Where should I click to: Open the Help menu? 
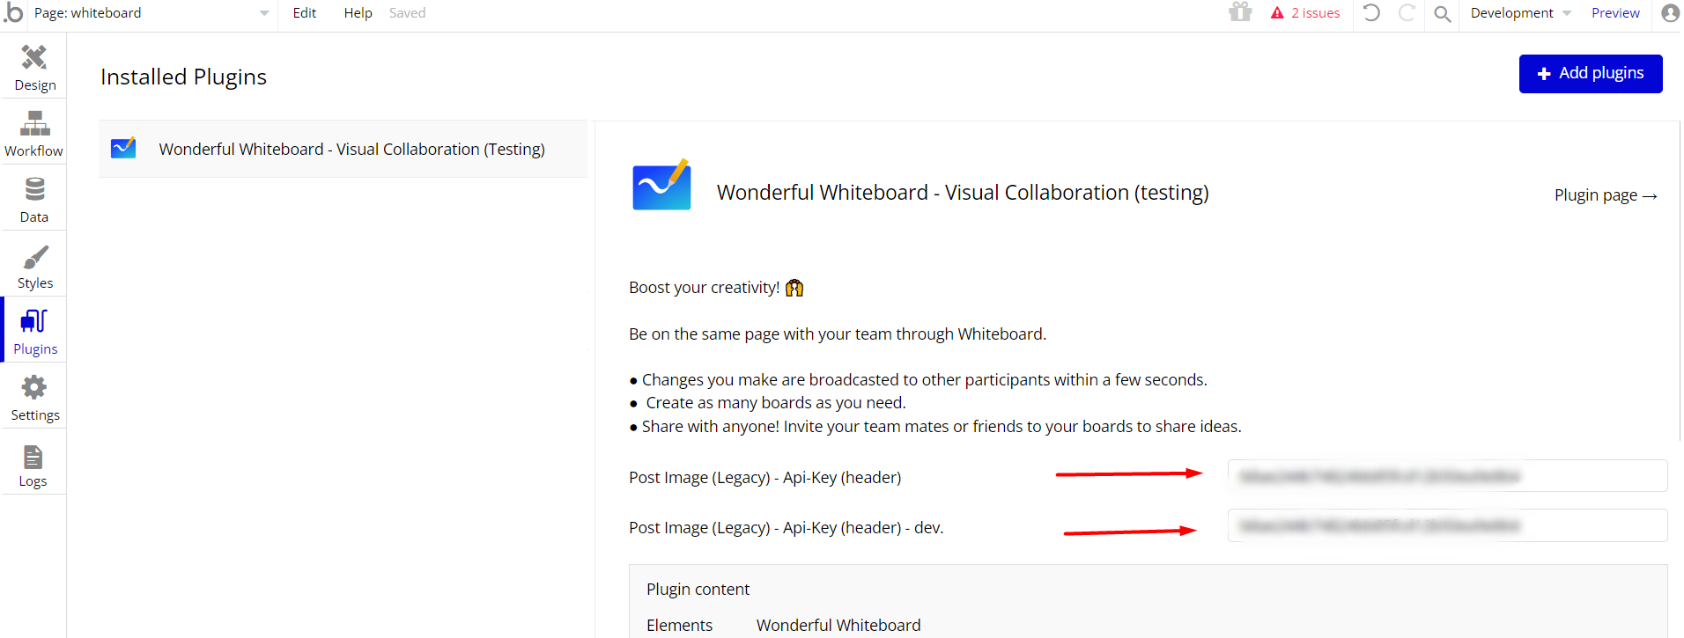(358, 13)
